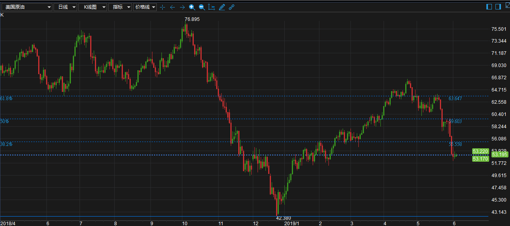Zoom out with the magnifier minus icon
The image size is (510, 226).
[x=202, y=7]
